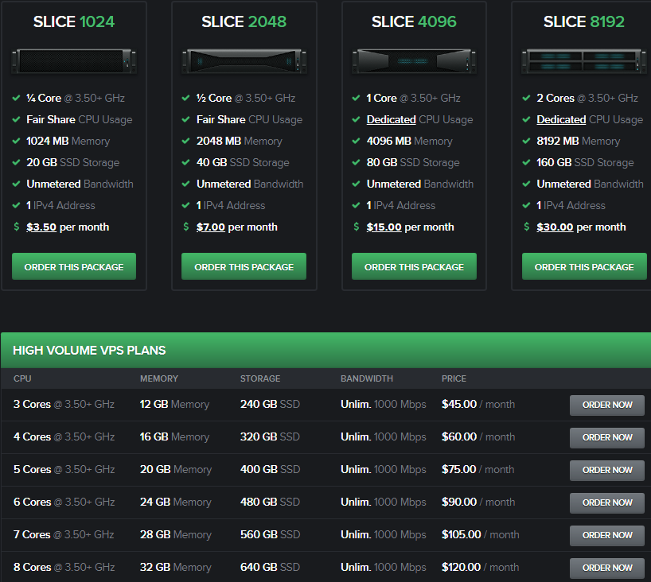Viewport: 651px width, 582px height.
Task: Click the SLICE 4096 heading
Action: tap(414, 21)
